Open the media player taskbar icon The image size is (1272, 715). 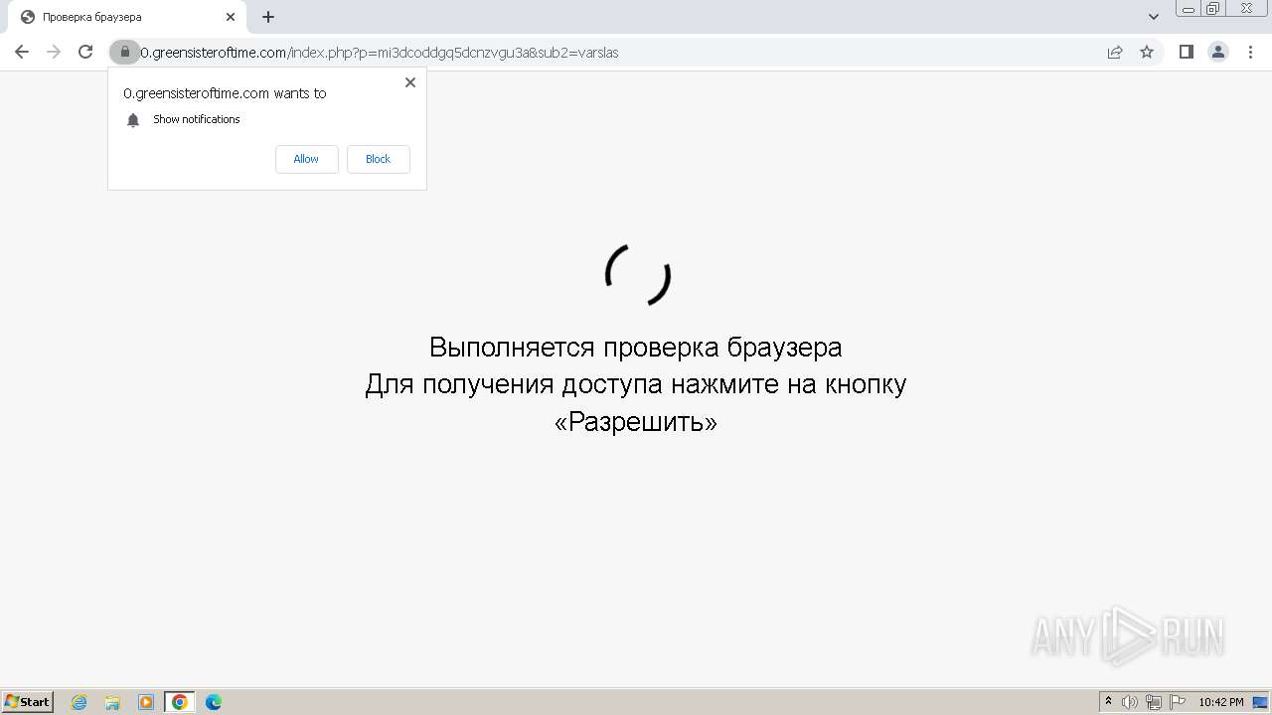pyautogui.click(x=146, y=702)
